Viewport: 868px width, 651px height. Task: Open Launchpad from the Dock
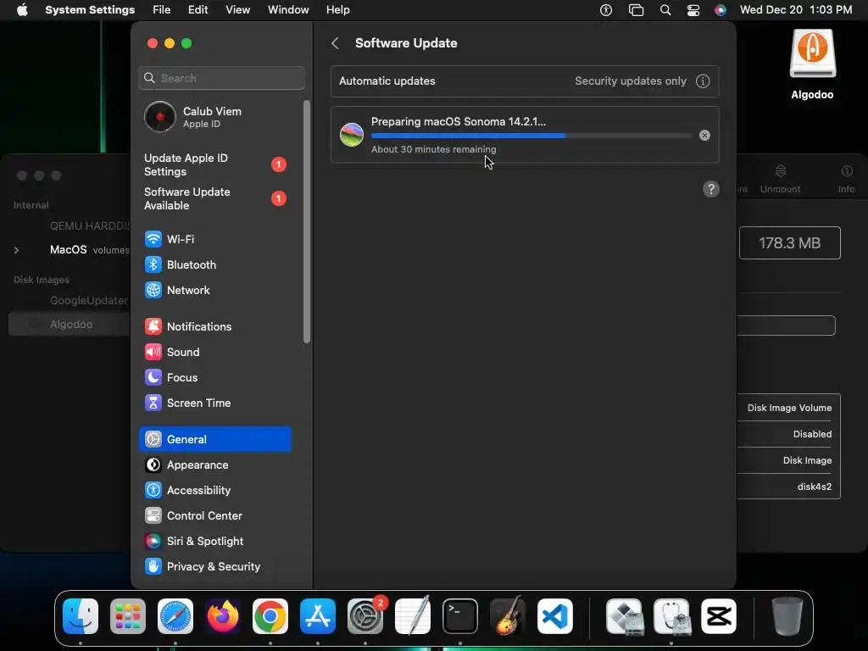tap(128, 616)
